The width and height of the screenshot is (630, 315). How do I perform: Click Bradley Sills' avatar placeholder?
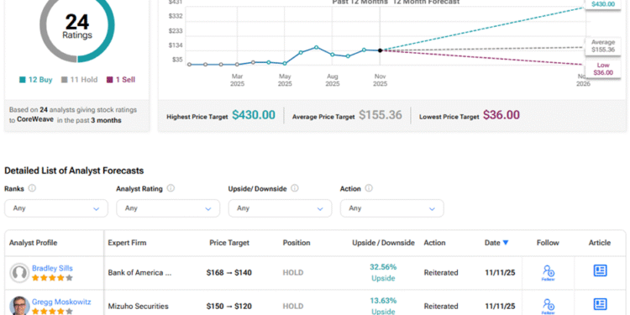point(19,273)
